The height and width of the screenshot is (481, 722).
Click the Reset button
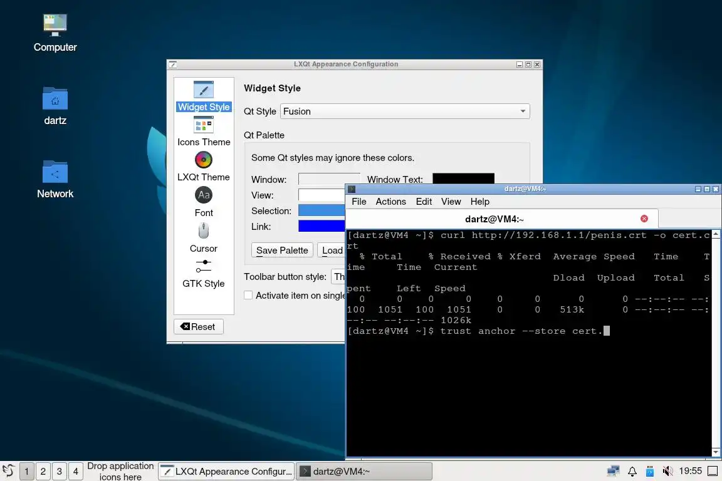(x=199, y=326)
